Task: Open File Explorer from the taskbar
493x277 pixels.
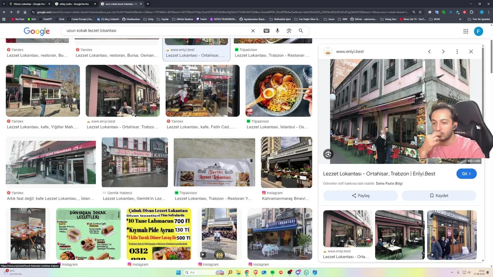Action: (x=239, y=272)
